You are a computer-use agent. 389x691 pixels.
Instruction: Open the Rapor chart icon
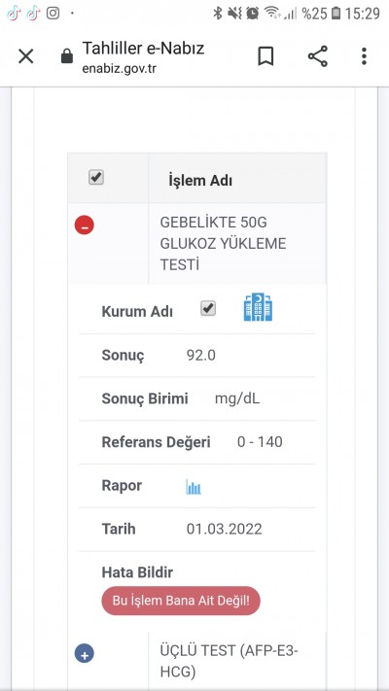click(194, 487)
